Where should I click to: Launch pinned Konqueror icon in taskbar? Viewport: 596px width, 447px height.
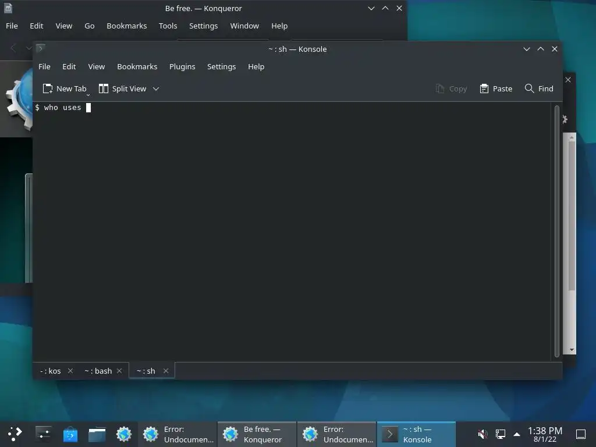124,434
